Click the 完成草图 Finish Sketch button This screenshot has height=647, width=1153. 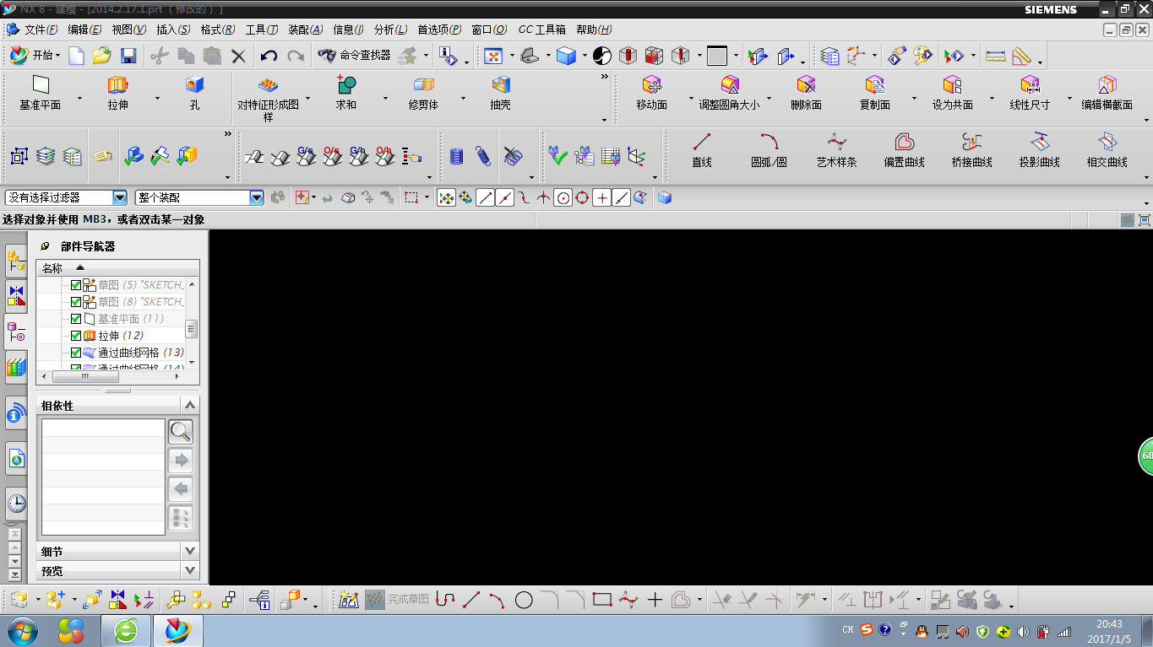click(x=397, y=600)
